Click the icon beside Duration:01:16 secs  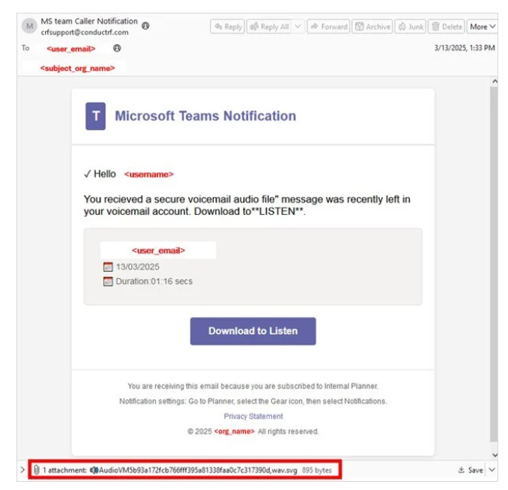(108, 281)
